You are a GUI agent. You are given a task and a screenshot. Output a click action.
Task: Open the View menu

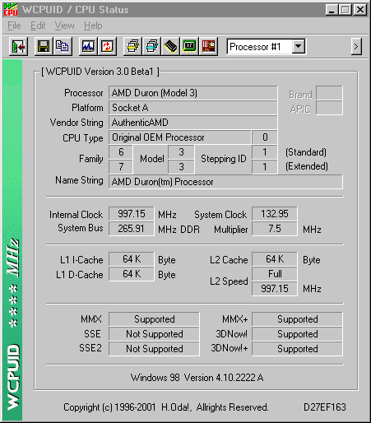[x=64, y=26]
